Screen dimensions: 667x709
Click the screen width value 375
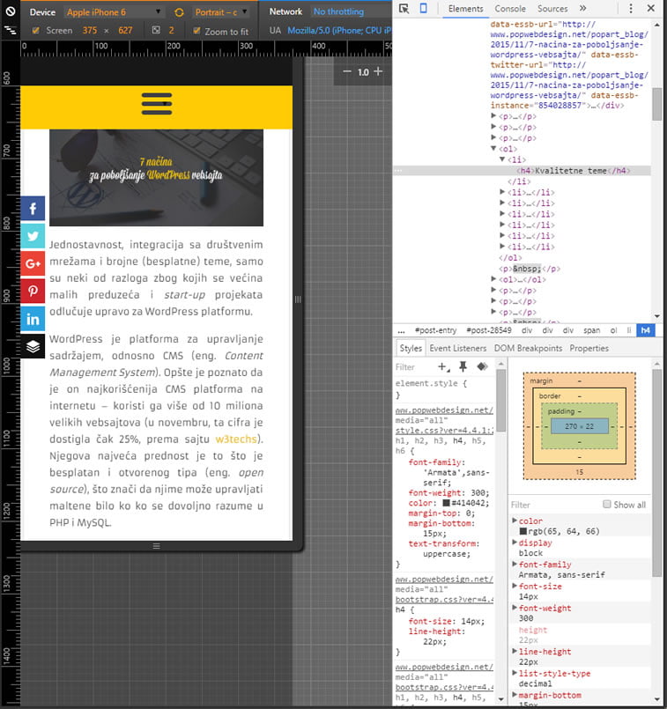90,30
